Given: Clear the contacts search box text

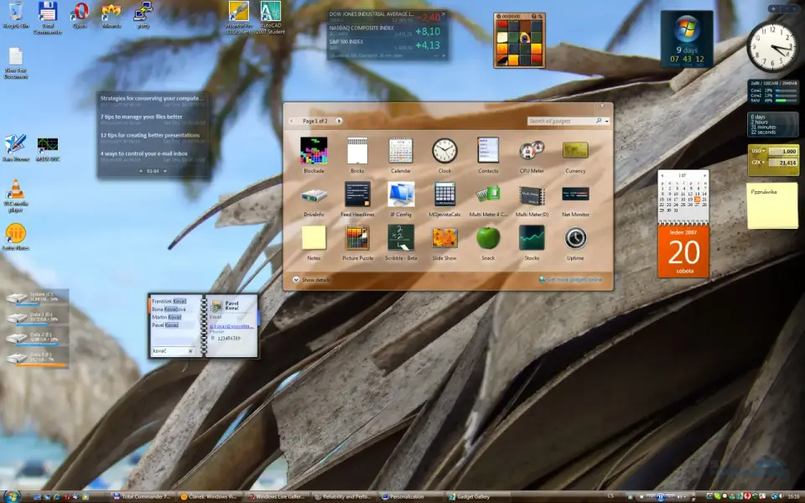Looking at the screenshot, I should click(190, 350).
